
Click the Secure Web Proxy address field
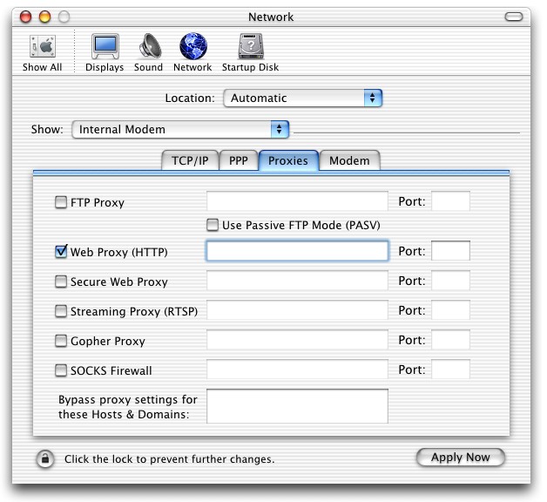pos(297,281)
